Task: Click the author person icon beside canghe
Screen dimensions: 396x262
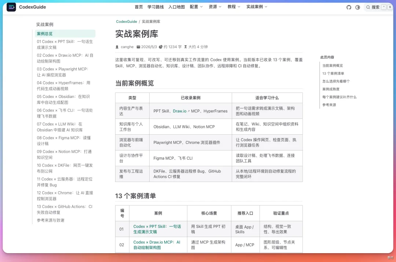Action: click(117, 47)
